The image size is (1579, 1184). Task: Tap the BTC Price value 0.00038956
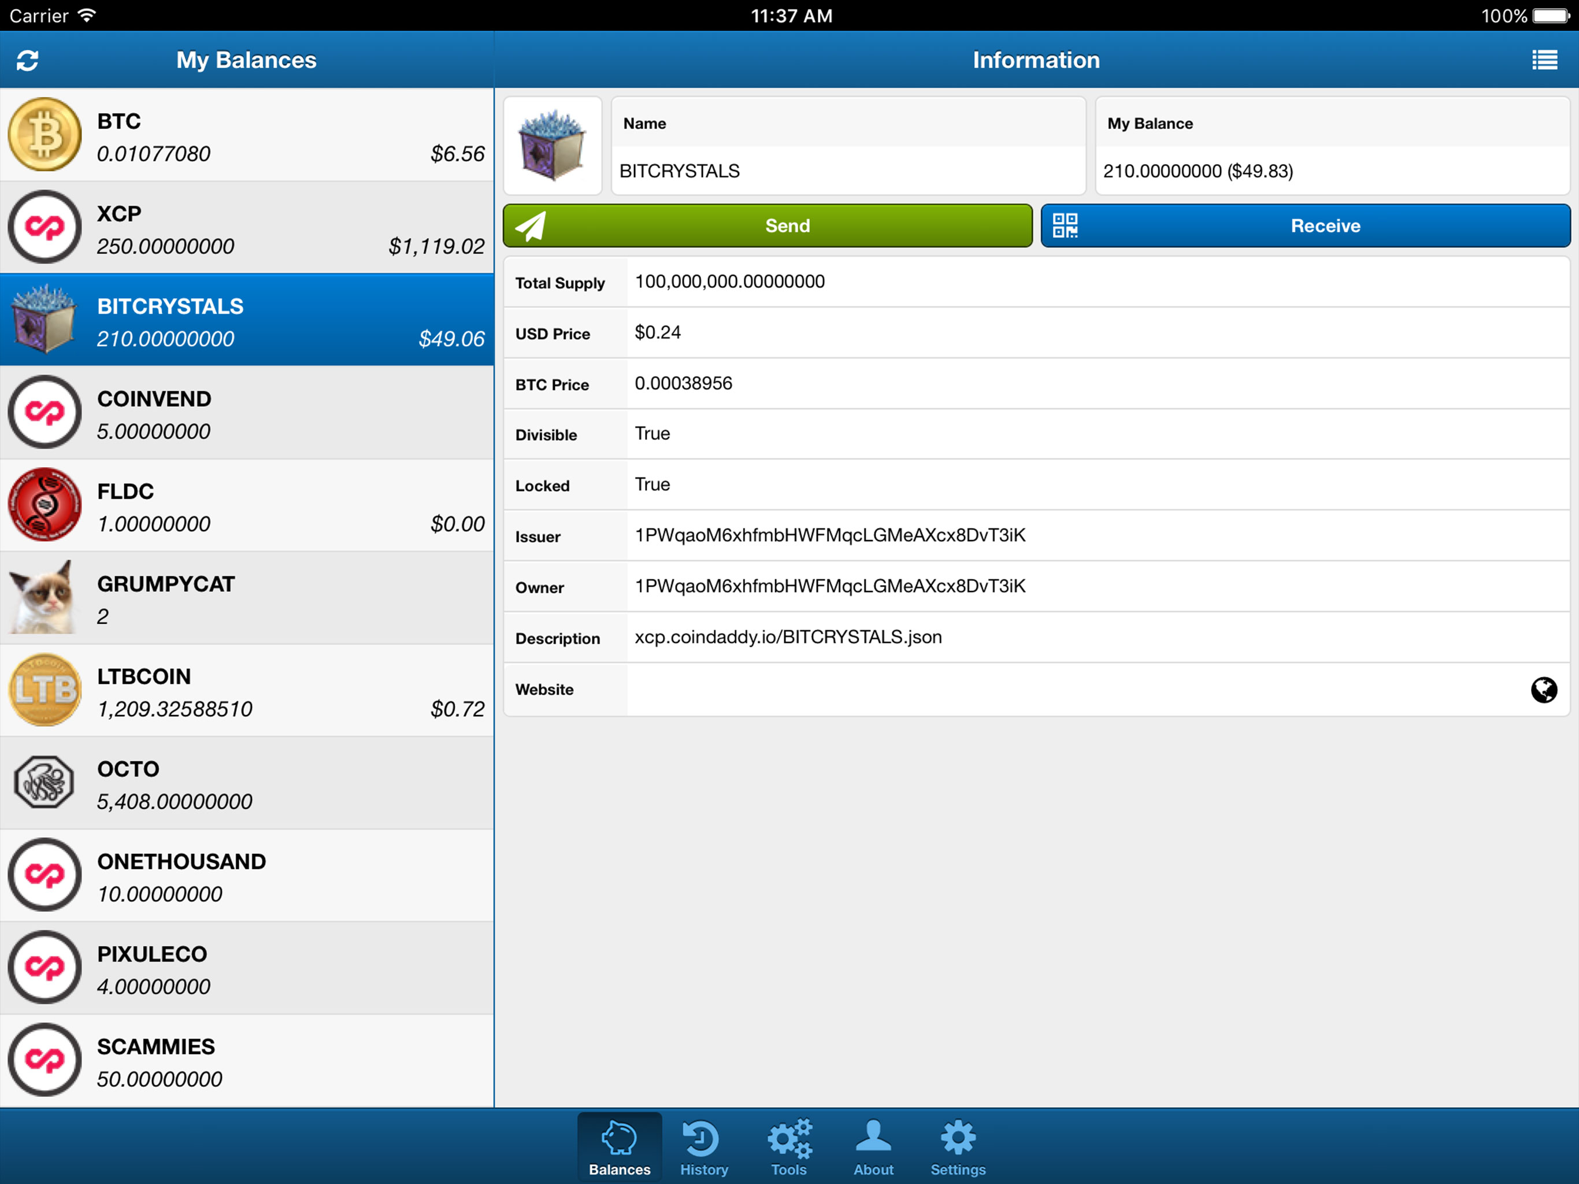pyautogui.click(x=683, y=383)
